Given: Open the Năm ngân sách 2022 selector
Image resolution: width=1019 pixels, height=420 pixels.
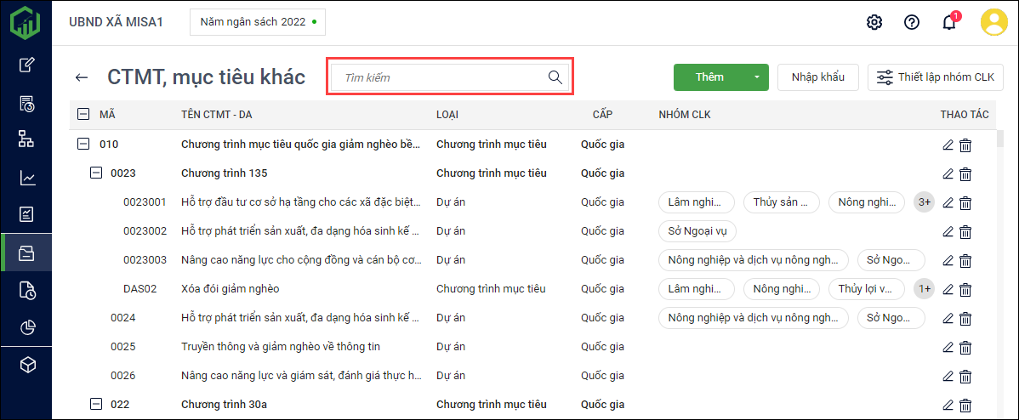Looking at the screenshot, I should tap(257, 22).
